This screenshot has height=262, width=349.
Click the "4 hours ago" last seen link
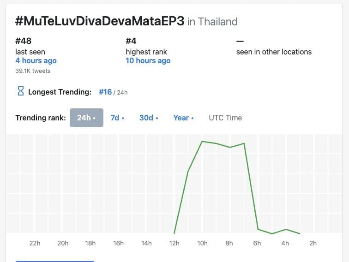36,60
